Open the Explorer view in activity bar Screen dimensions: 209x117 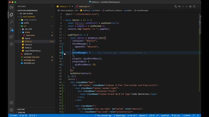[11, 15]
